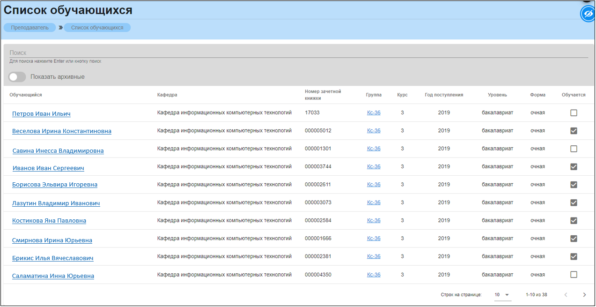596x307 pixels.
Task: Click group Кс-36 link for Костикова Яна Павловна
Action: [x=374, y=220]
